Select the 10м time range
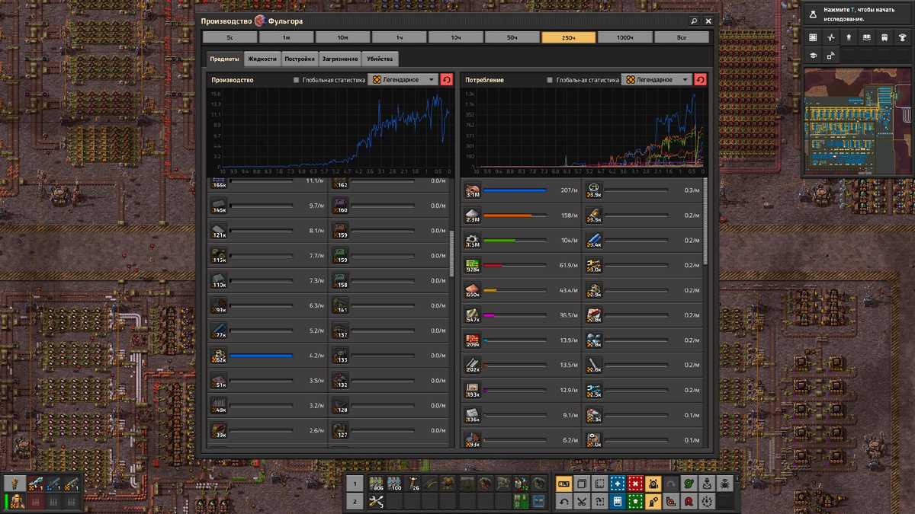915x514 pixels. coord(342,37)
